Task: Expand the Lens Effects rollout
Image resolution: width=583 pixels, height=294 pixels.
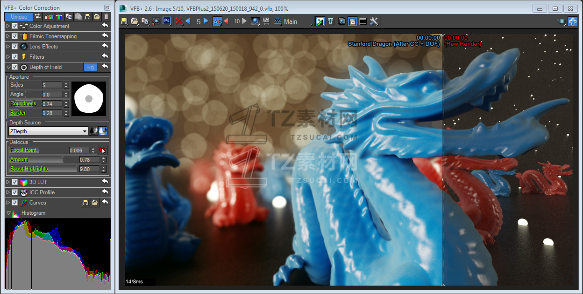Action: click(8, 47)
